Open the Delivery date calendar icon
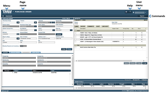The height and width of the screenshot is (93, 166). pos(18,34)
